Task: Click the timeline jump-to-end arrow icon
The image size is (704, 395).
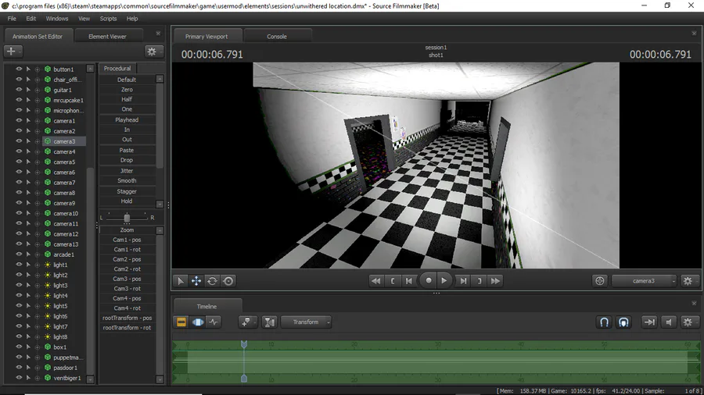Action: [x=649, y=322]
